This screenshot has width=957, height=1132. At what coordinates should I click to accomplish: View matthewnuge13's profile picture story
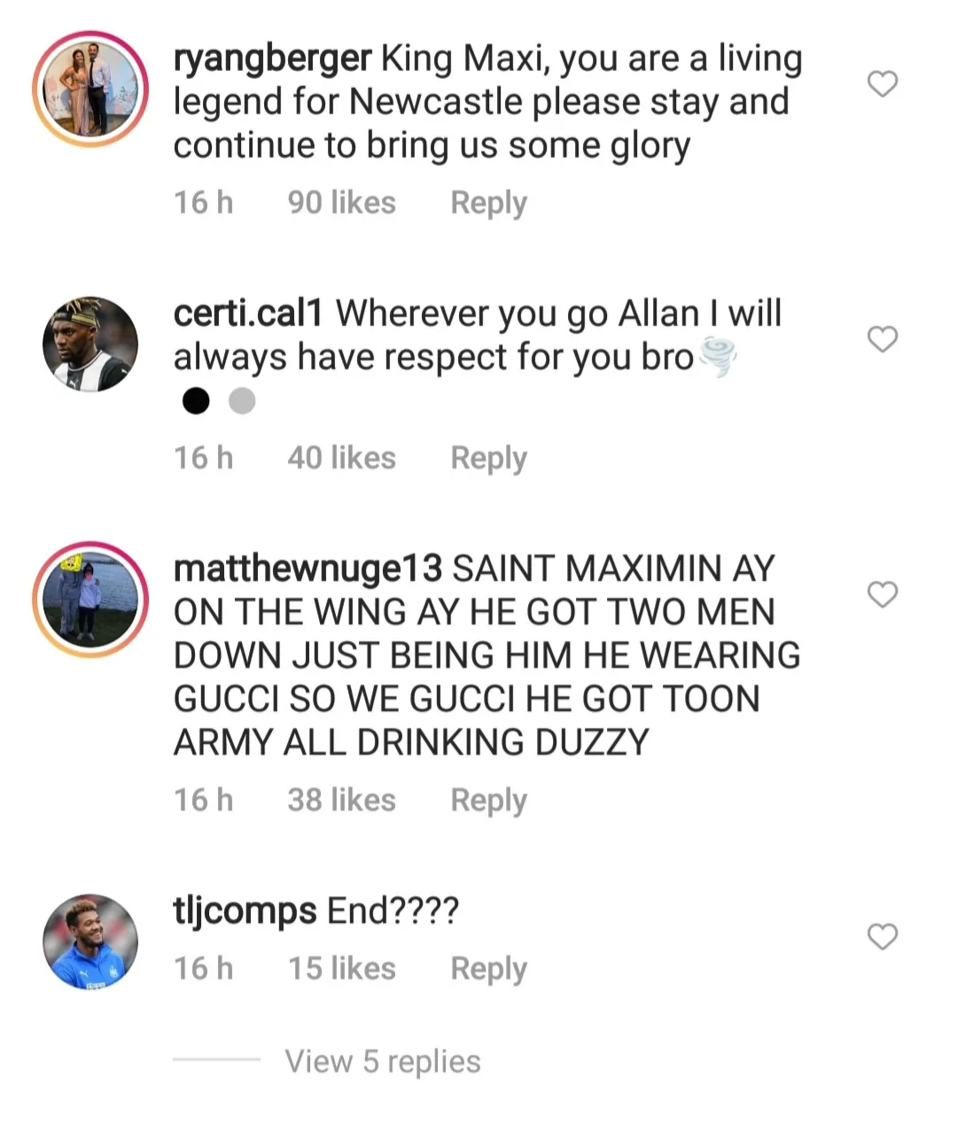(90, 599)
